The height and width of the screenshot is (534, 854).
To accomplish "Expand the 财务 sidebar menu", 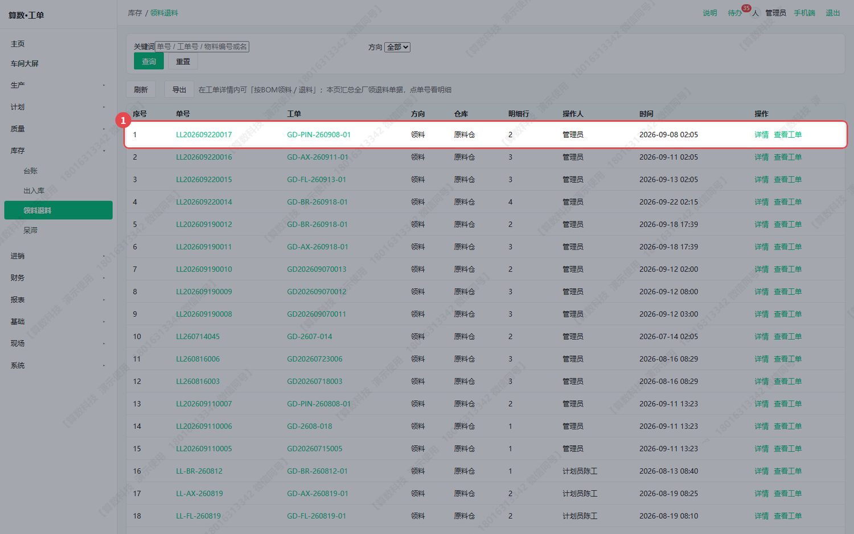I will click(x=58, y=278).
